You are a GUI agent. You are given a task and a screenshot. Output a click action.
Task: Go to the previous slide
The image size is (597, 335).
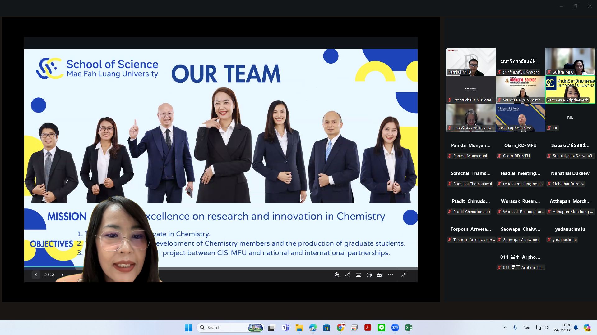click(36, 275)
